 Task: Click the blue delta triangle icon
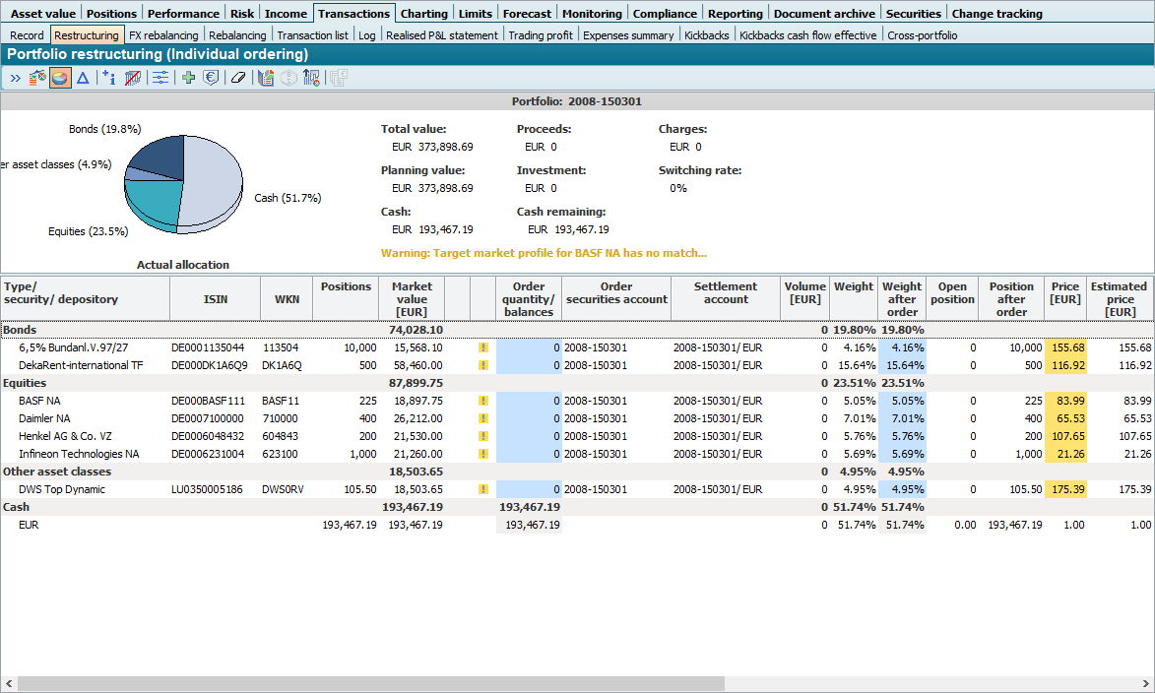pos(83,78)
